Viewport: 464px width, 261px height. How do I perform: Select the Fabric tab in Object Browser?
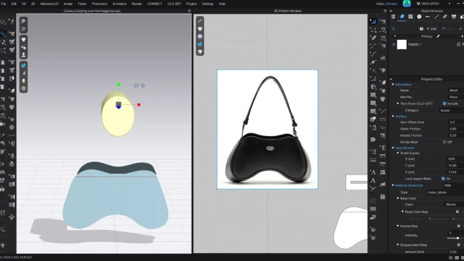402,17
